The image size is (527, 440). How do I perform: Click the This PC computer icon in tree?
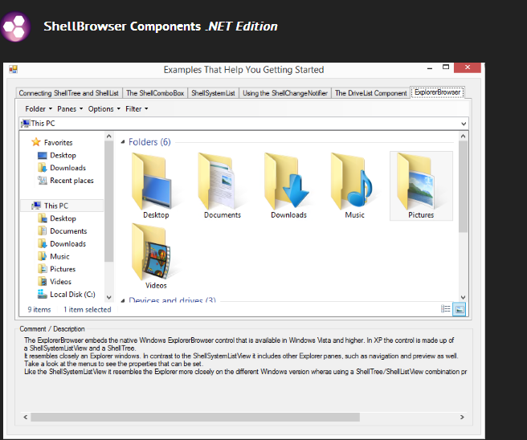[36, 206]
